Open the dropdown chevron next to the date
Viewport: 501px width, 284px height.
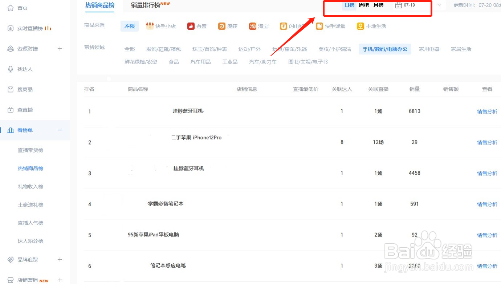click(x=439, y=6)
